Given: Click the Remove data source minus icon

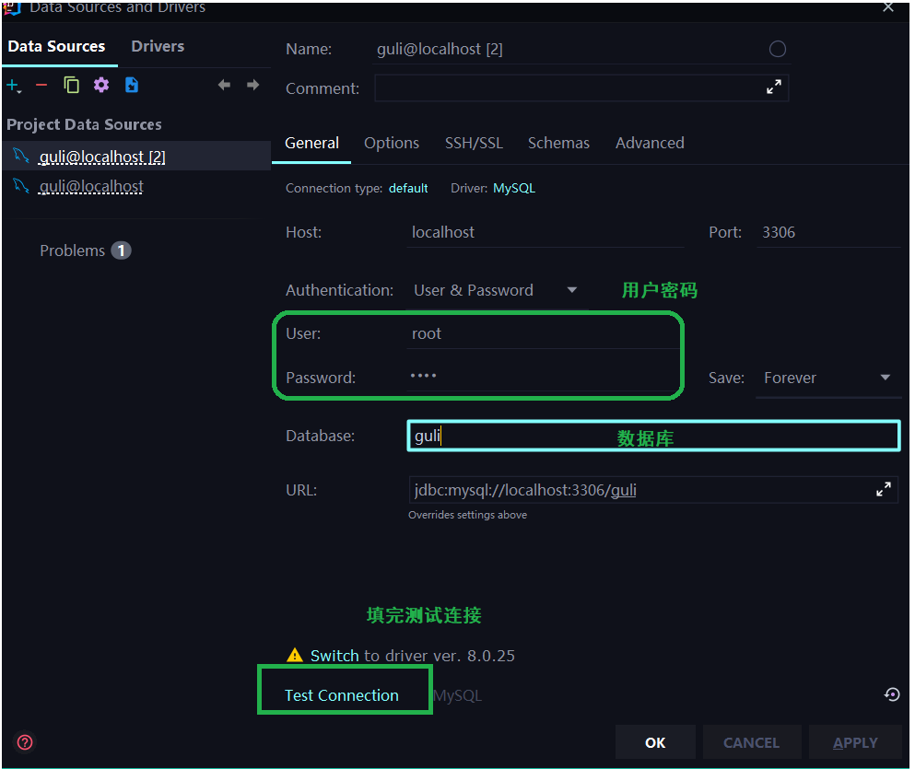Looking at the screenshot, I should (x=41, y=86).
